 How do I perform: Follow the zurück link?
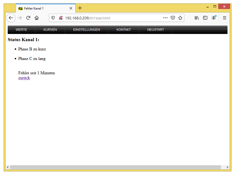pyautogui.click(x=24, y=78)
